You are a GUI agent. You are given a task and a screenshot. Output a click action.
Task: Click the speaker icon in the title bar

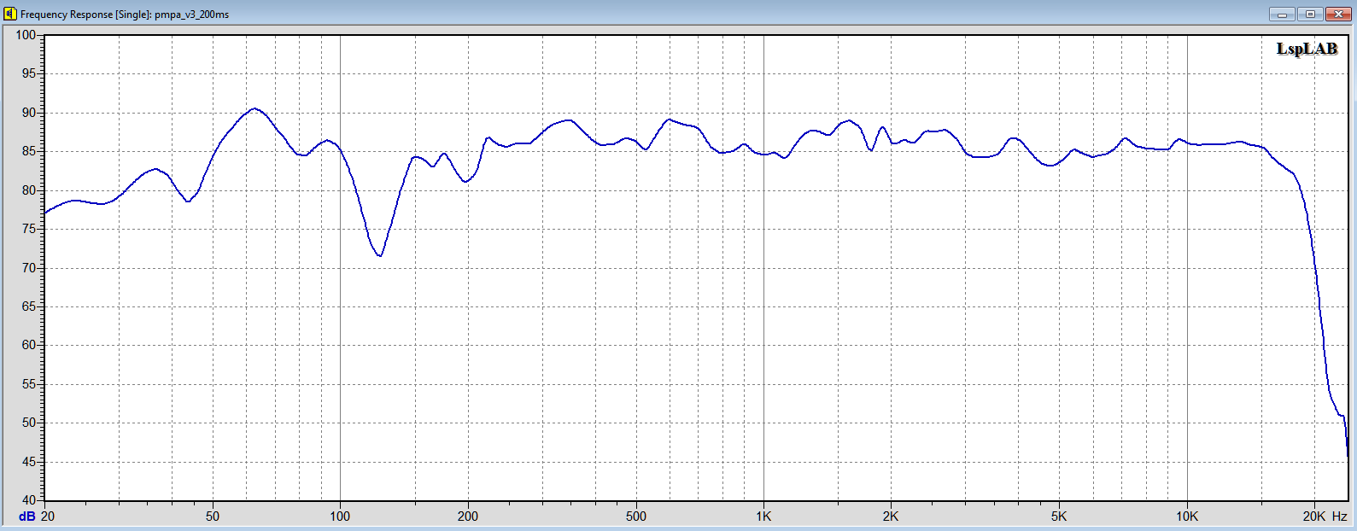point(10,14)
